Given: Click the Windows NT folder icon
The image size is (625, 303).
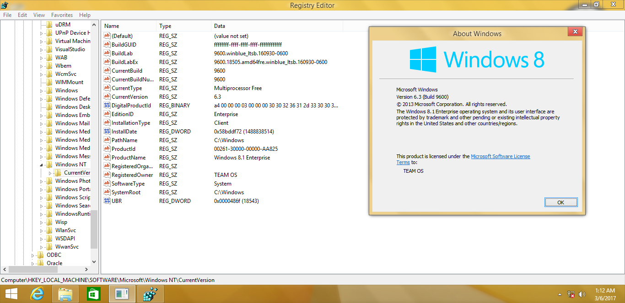Looking at the screenshot, I should pos(49,165).
